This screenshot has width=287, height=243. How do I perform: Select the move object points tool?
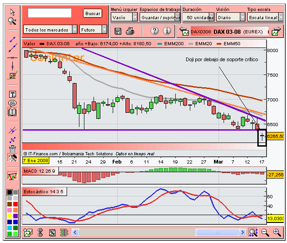(x=12, y=140)
